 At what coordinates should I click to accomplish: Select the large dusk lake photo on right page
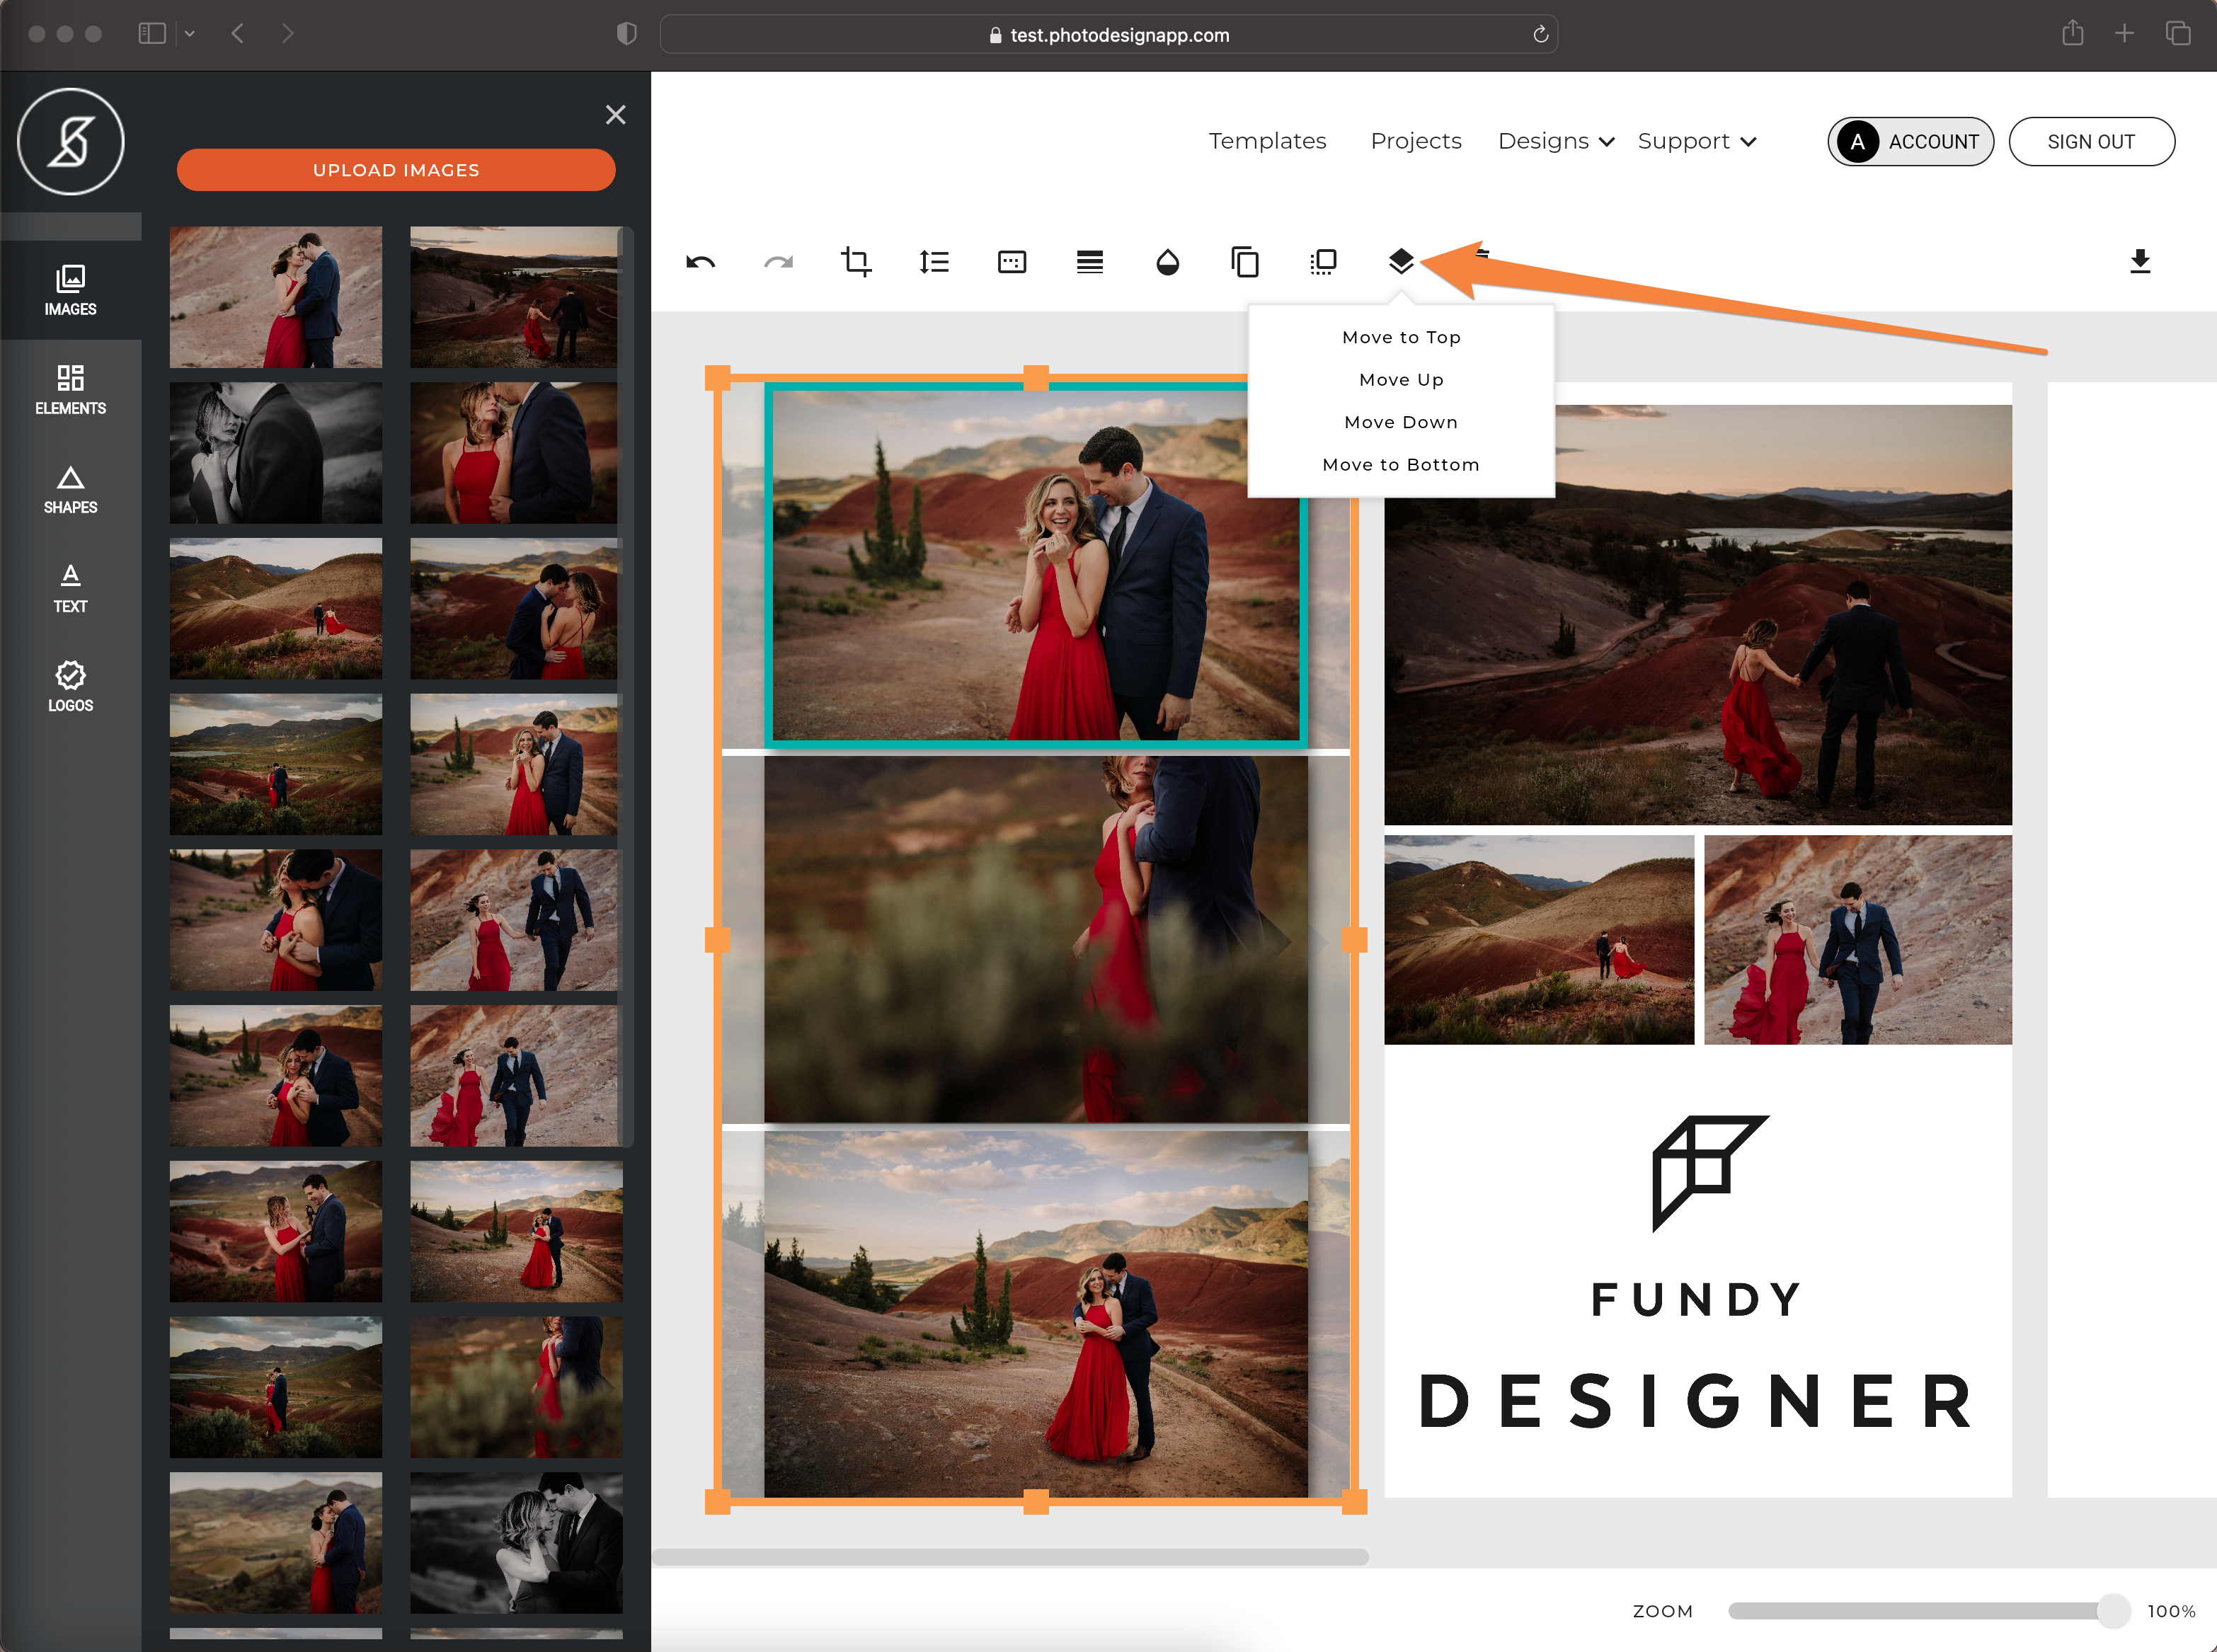[x=1697, y=614]
